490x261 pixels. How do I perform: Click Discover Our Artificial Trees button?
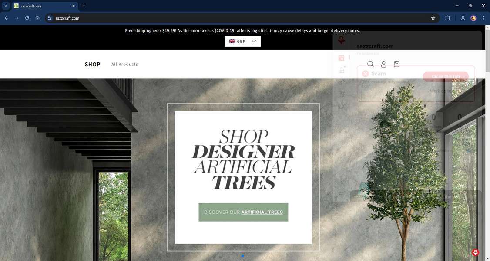coord(243,212)
